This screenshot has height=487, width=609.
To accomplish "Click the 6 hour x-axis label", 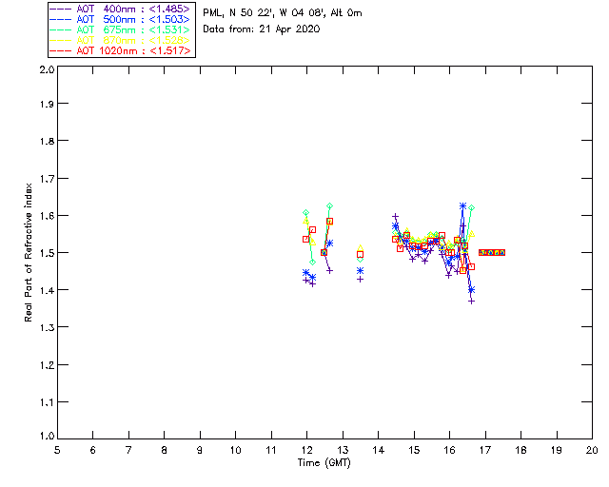I will pyautogui.click(x=93, y=450).
